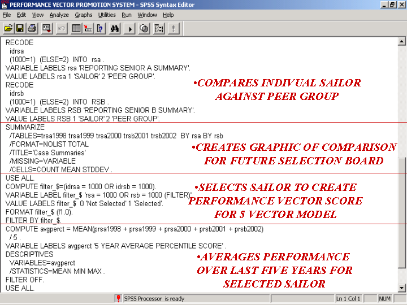Click the Syntax Help icon
This screenshot has height=305, width=407.
(x=159, y=28)
